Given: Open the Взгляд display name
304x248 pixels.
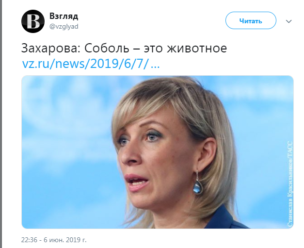Looking at the screenshot, I should click(64, 16).
